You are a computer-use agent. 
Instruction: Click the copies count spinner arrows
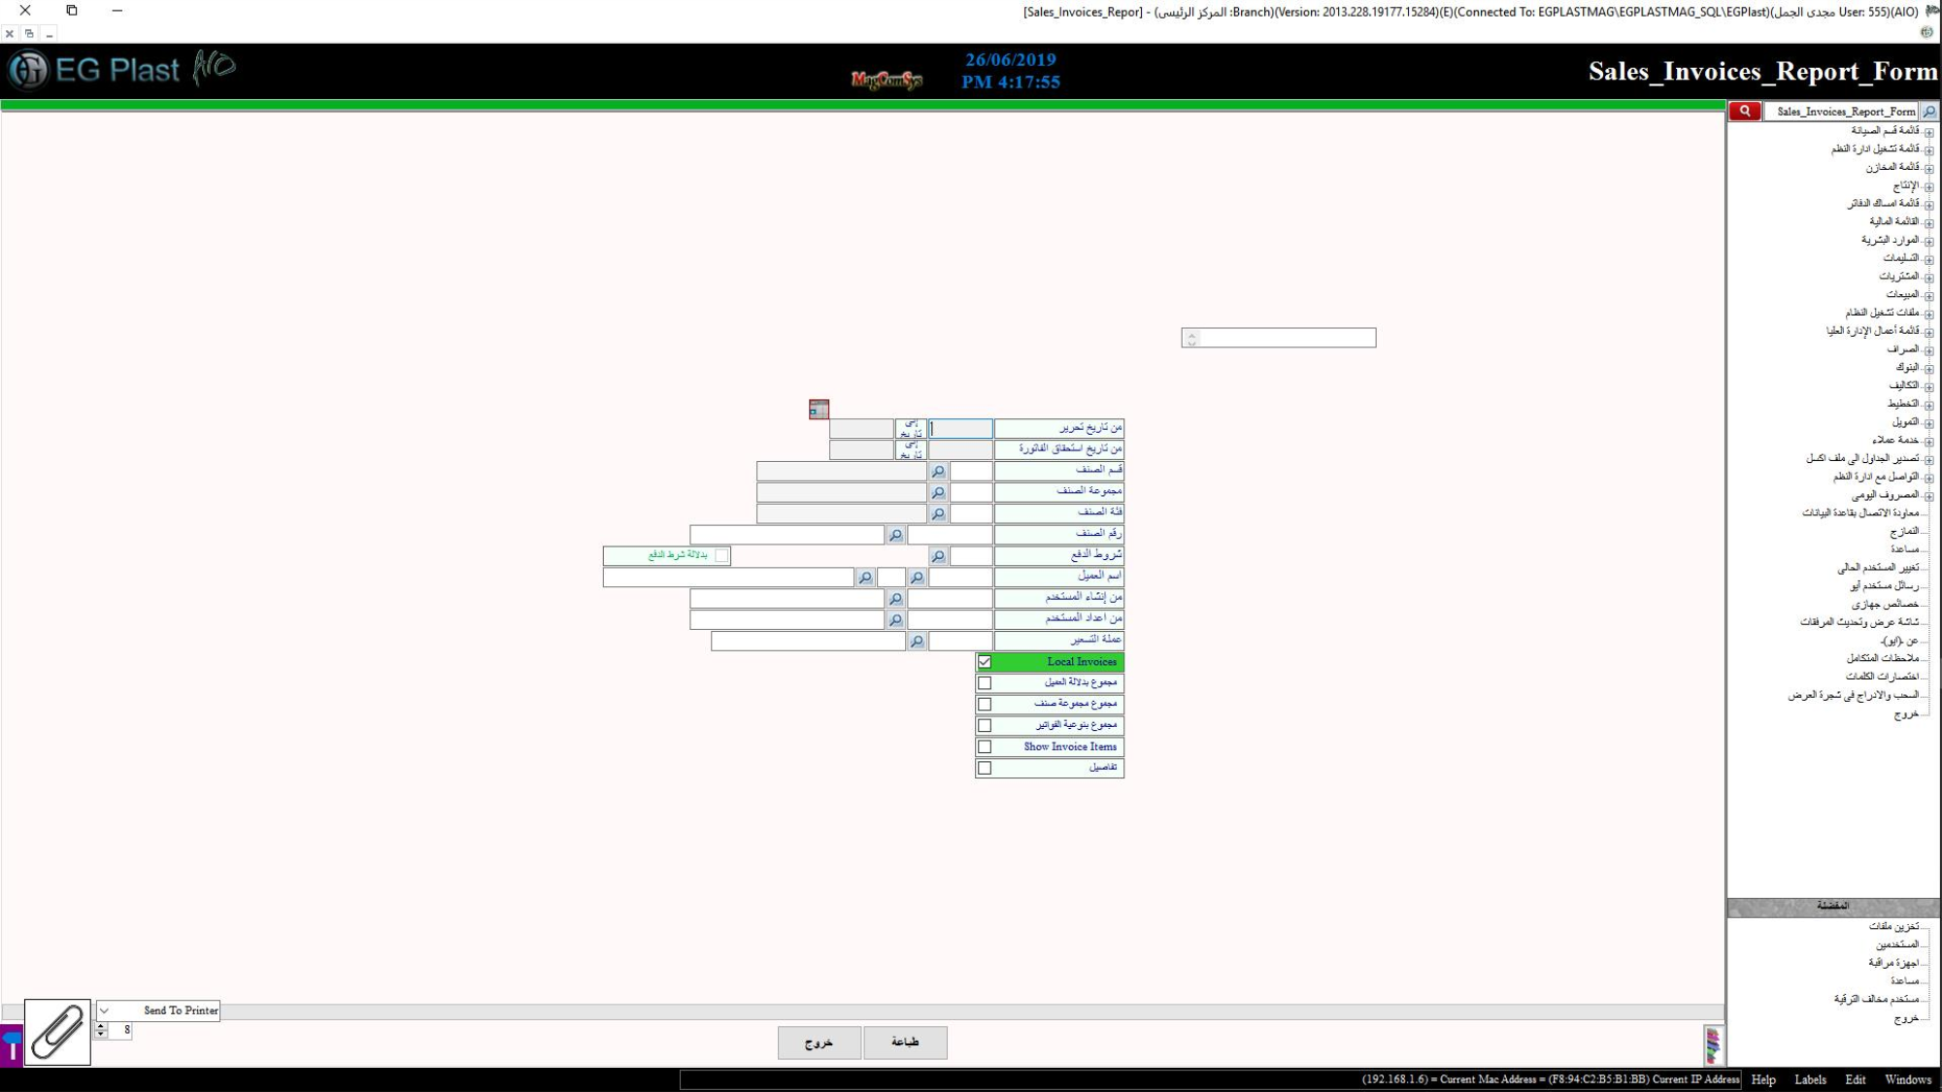(x=101, y=1031)
